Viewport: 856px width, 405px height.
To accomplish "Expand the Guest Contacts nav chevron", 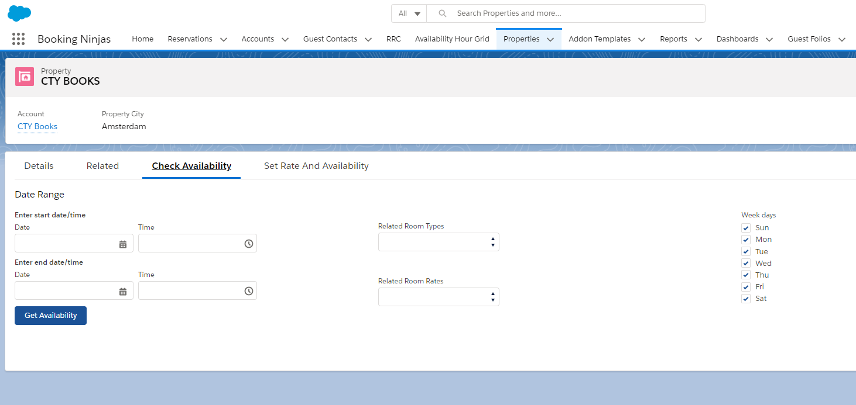I will coord(368,40).
